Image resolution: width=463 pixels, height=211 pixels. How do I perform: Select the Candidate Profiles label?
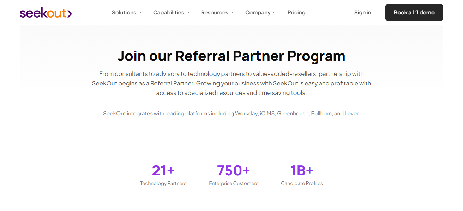(302, 183)
